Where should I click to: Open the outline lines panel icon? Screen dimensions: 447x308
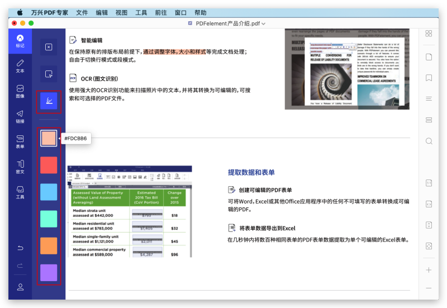[429, 99]
